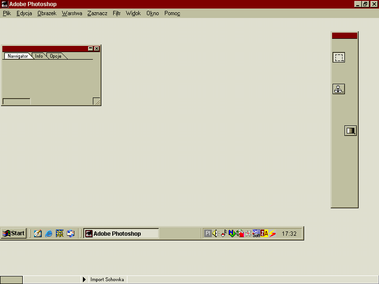Click the toolbox title bar

[344, 35]
